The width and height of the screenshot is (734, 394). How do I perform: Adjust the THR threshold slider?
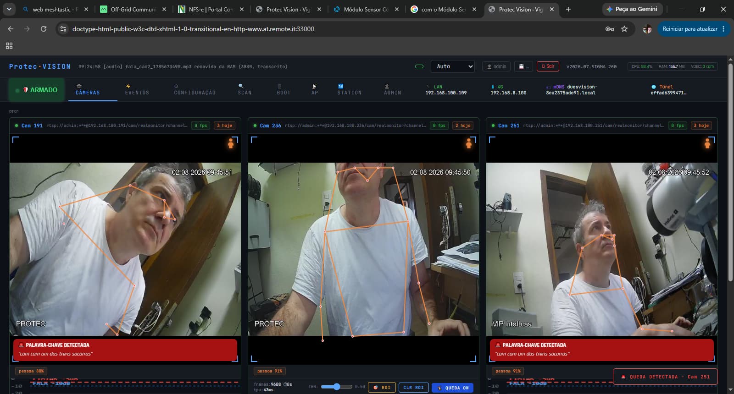point(337,387)
